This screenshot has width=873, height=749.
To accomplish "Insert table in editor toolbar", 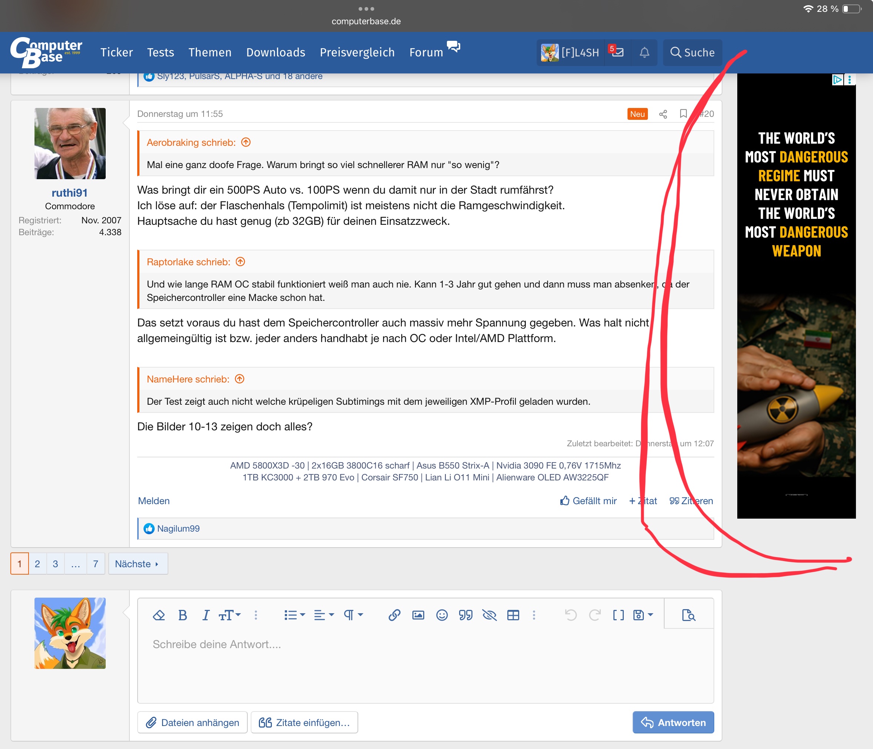I will coord(513,615).
